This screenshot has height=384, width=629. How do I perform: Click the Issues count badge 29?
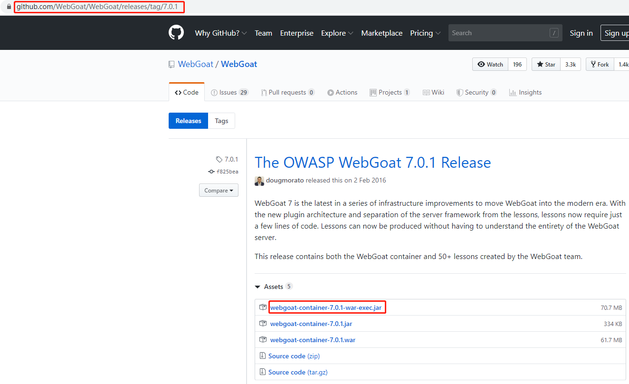coord(244,92)
